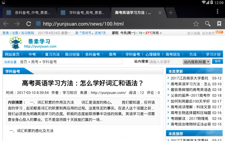The height and width of the screenshot is (141, 225).
Task: Open the 复习方法 nav item
Action: coord(52,55)
